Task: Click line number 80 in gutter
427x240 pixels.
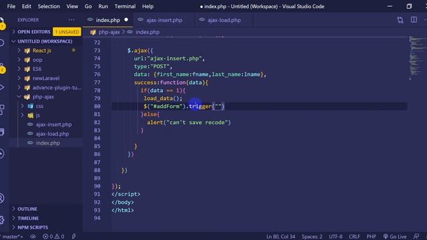Action: 97,106
